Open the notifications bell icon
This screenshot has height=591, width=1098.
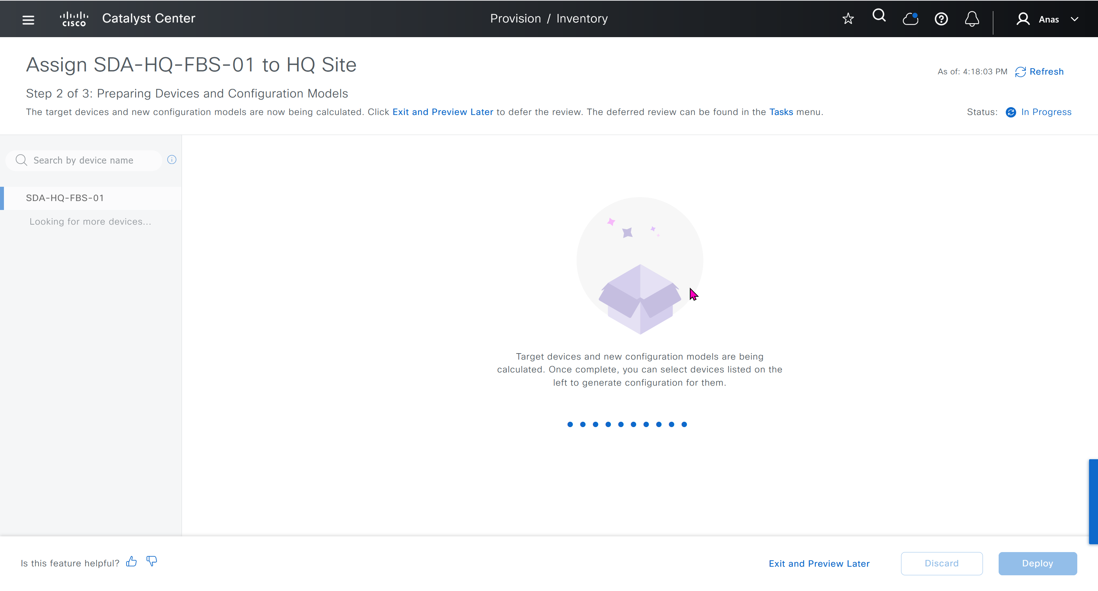pyautogui.click(x=972, y=19)
